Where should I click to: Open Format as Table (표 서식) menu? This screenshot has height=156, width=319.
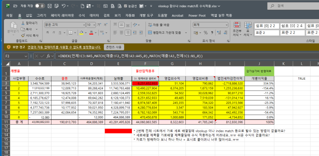point(248,29)
